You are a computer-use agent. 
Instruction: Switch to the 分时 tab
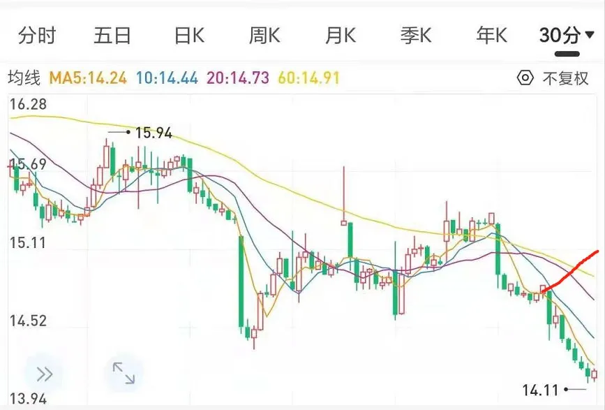[37, 36]
